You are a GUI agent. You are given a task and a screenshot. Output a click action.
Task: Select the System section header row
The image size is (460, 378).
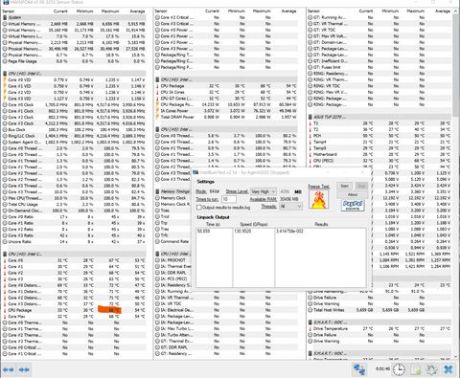tap(74, 17)
